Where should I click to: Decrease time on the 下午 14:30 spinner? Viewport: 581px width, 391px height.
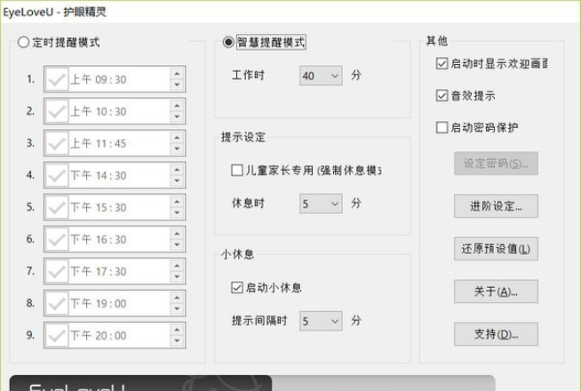(x=177, y=181)
